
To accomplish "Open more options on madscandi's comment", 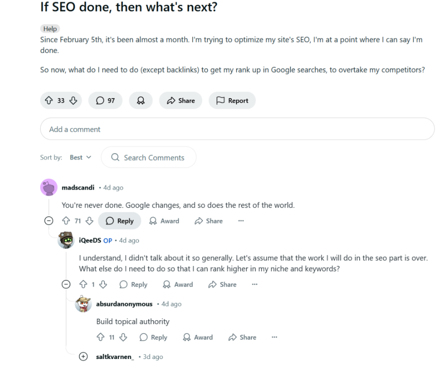I will (x=241, y=221).
